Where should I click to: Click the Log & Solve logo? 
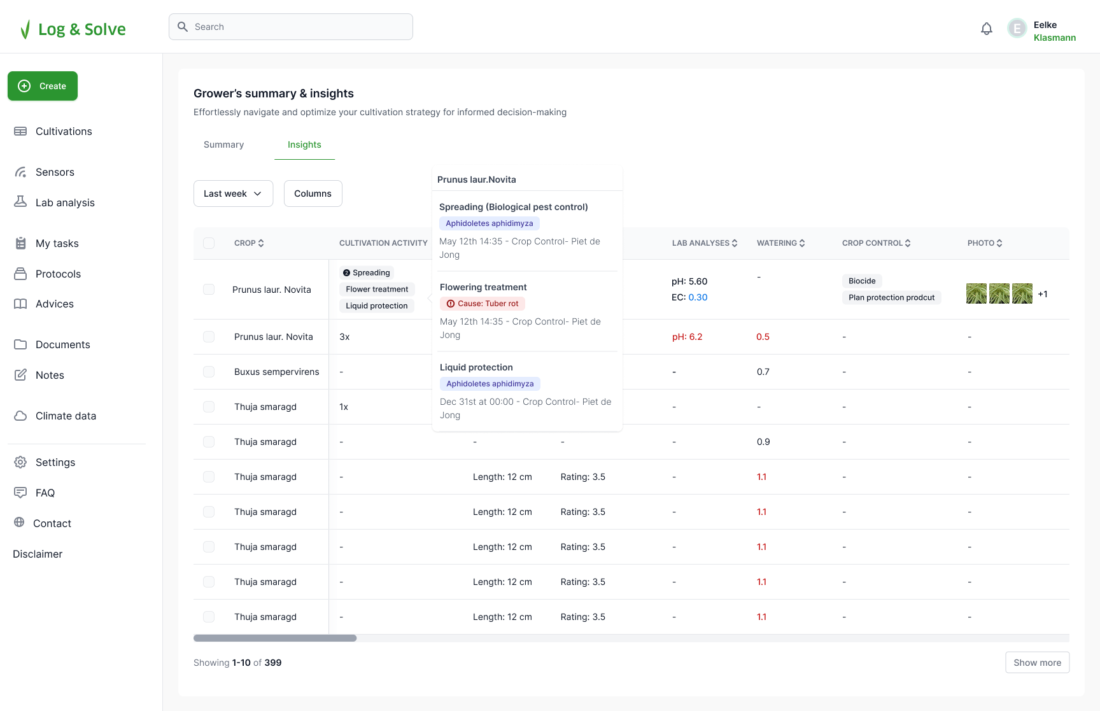[73, 29]
